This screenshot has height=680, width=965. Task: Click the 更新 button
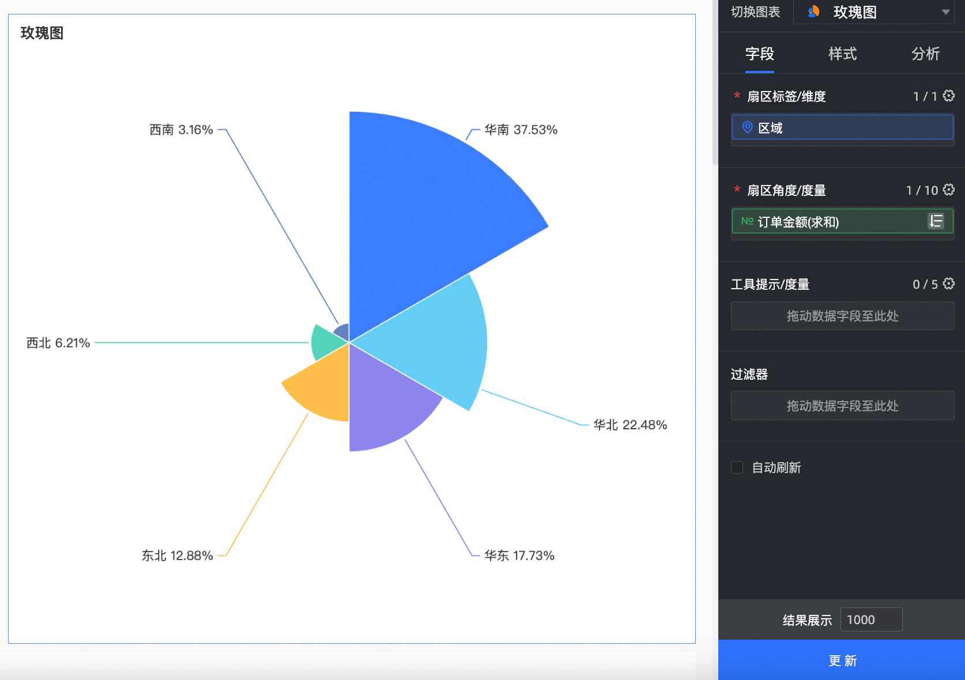coord(842,660)
